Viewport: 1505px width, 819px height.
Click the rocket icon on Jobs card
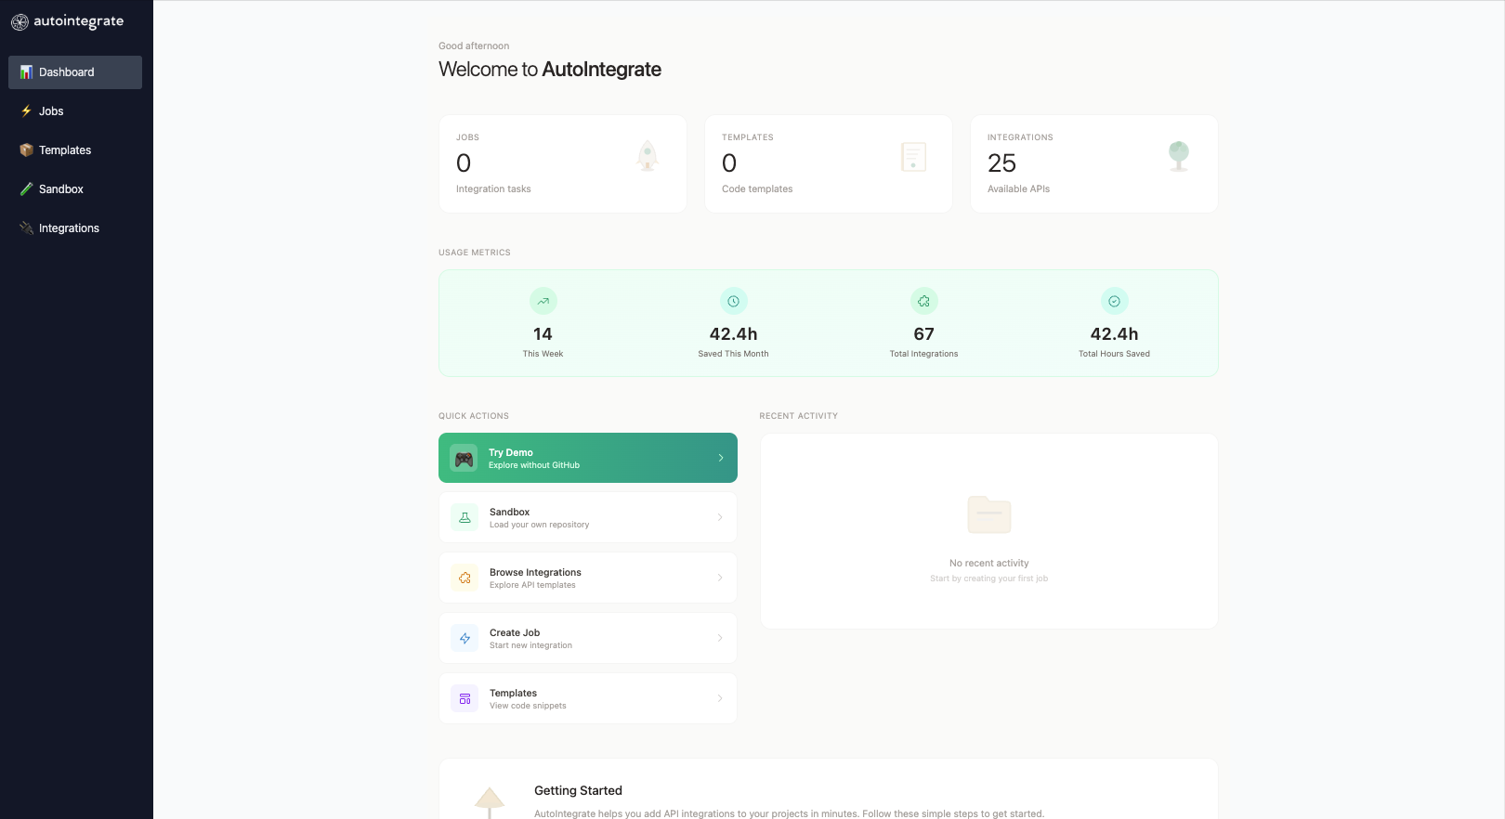tap(648, 156)
